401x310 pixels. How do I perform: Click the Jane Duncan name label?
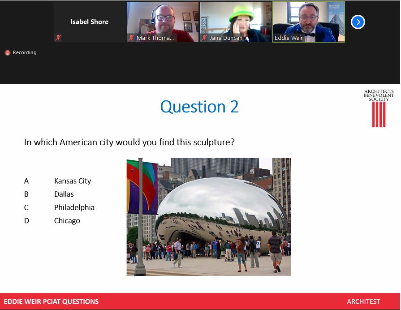click(226, 38)
